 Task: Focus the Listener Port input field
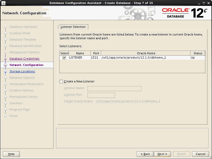101,95
